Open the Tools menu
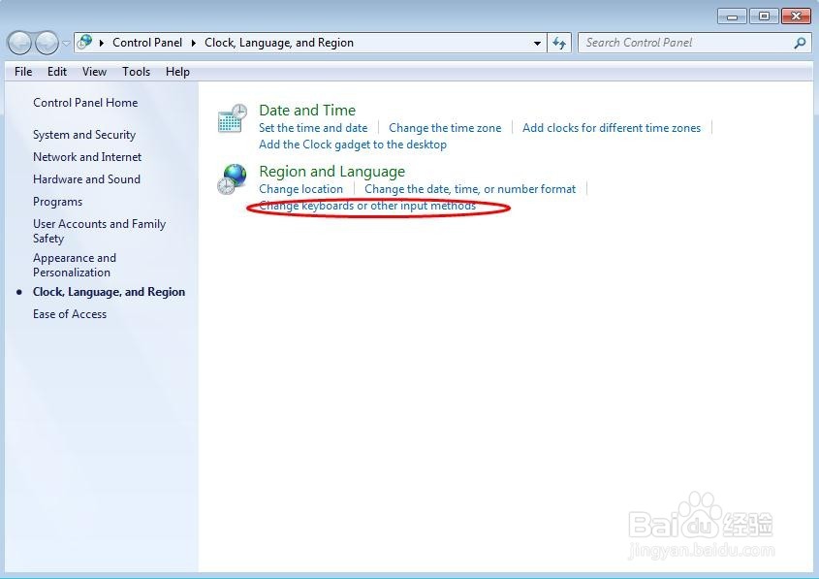The width and height of the screenshot is (819, 579). 137,72
